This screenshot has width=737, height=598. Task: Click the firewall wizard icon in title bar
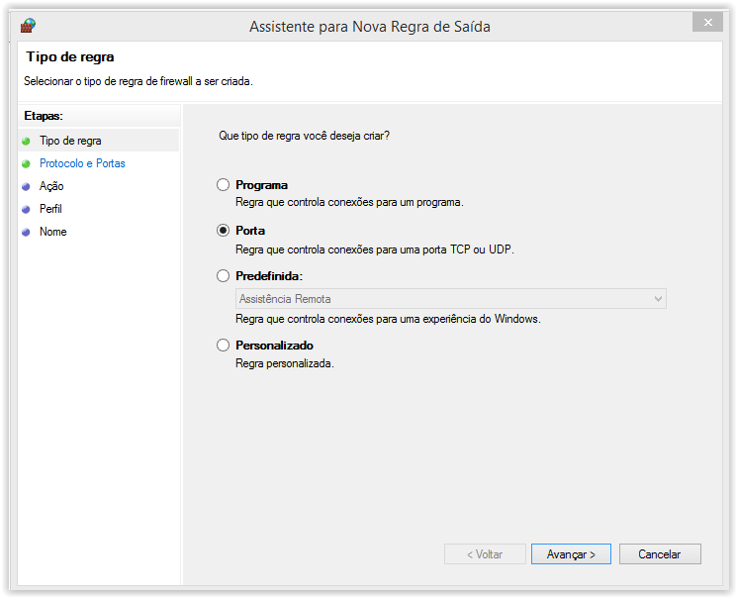pos(29,26)
